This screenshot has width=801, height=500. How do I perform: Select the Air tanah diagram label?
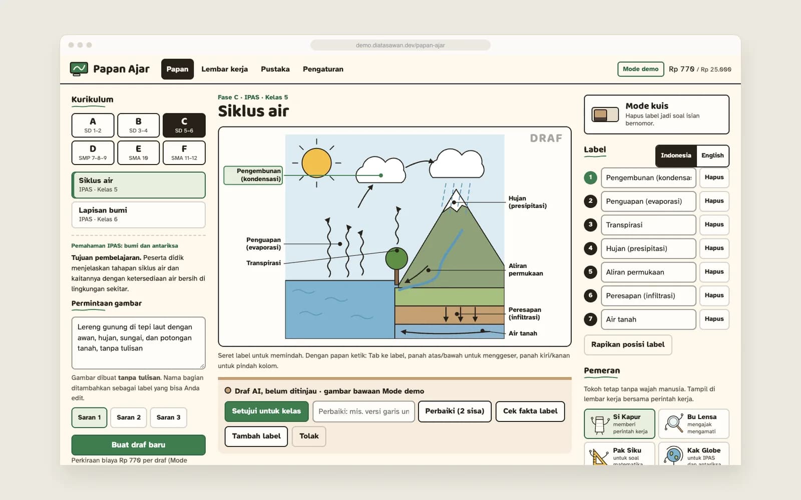(523, 333)
